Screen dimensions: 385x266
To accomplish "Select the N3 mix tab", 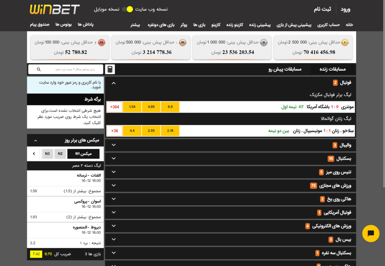I will pyautogui.click(x=47, y=153).
